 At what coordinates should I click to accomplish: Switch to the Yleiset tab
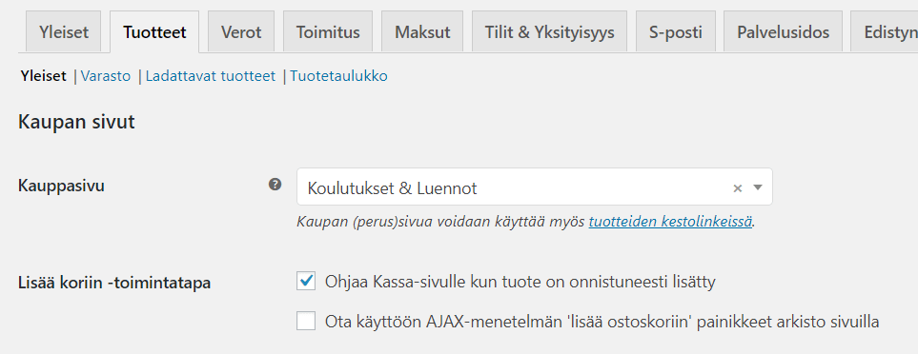tap(64, 31)
